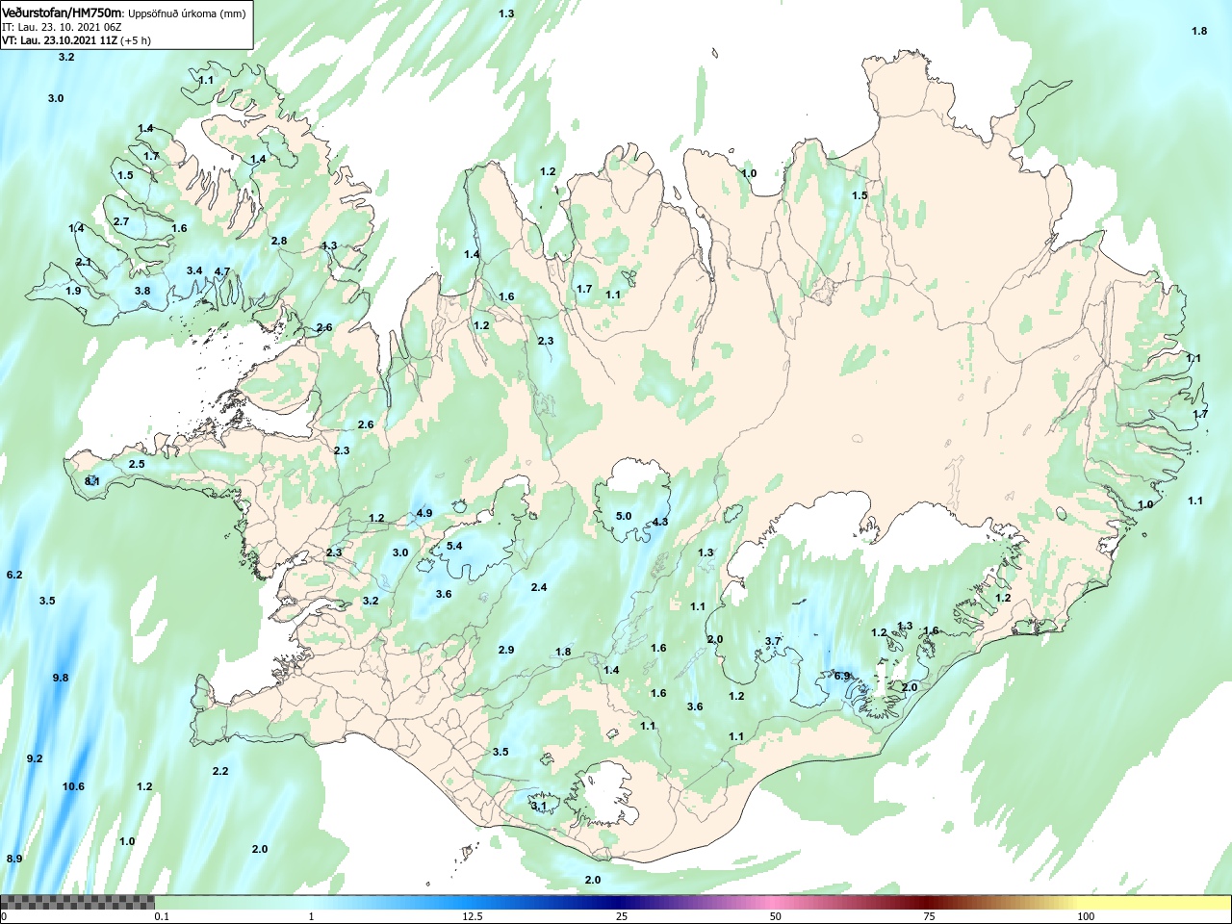This screenshot has width=1232, height=924.
Task: Click the 9.2 rainfall label
Action: [x=35, y=758]
